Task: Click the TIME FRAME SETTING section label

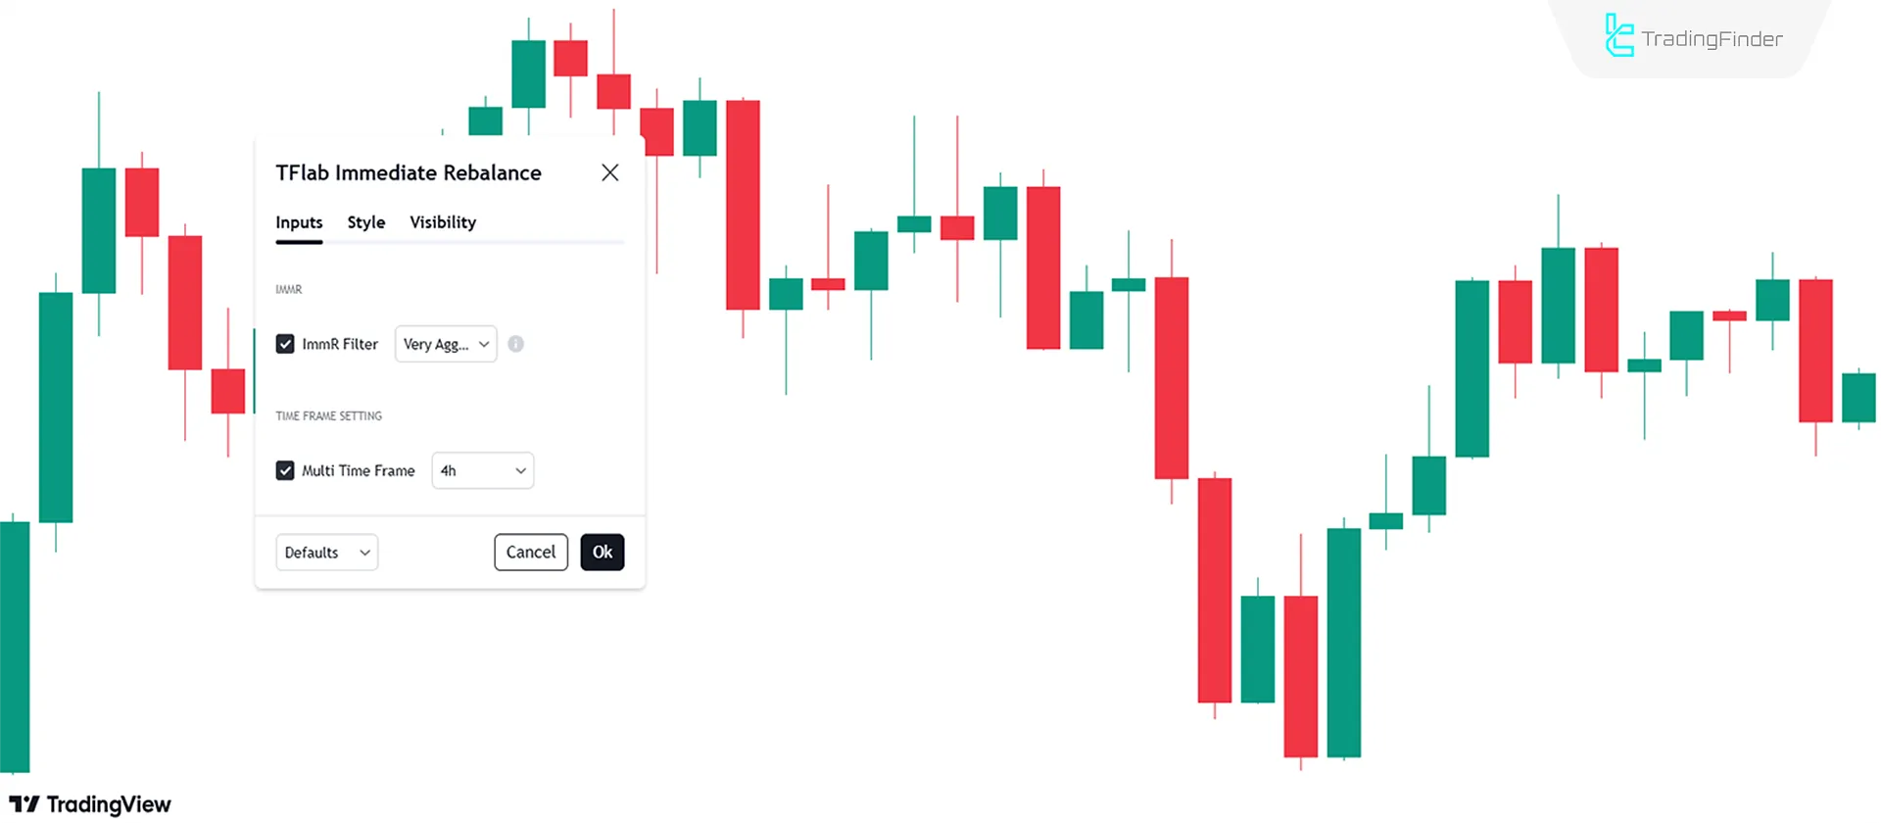Action: [x=328, y=415]
